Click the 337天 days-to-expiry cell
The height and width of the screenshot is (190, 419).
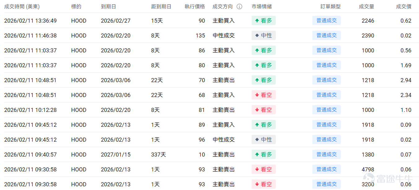click(158, 155)
